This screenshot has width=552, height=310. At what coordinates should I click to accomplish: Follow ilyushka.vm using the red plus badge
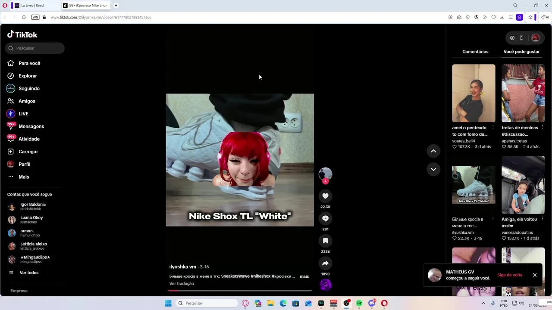click(325, 181)
